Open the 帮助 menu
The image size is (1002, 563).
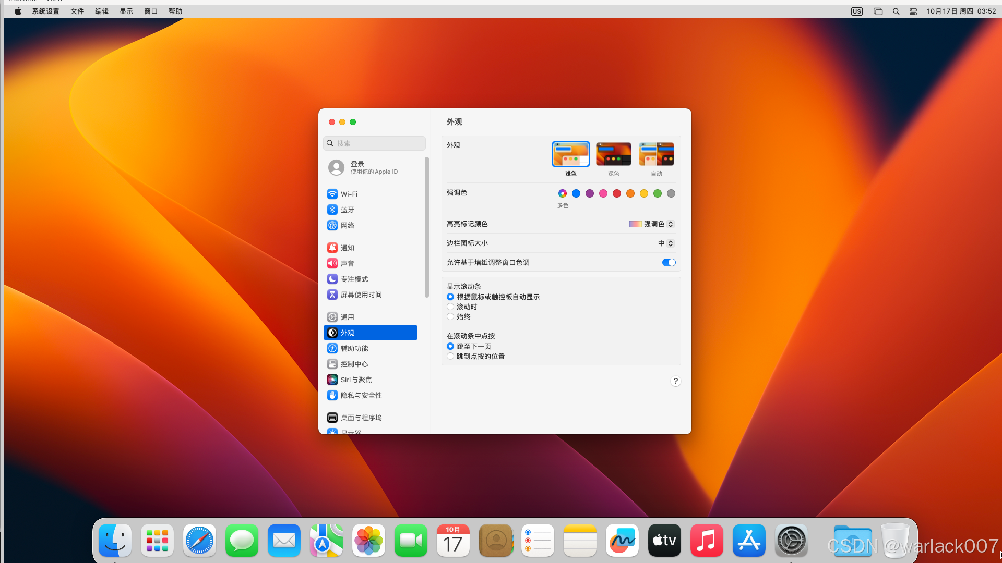coord(175,11)
